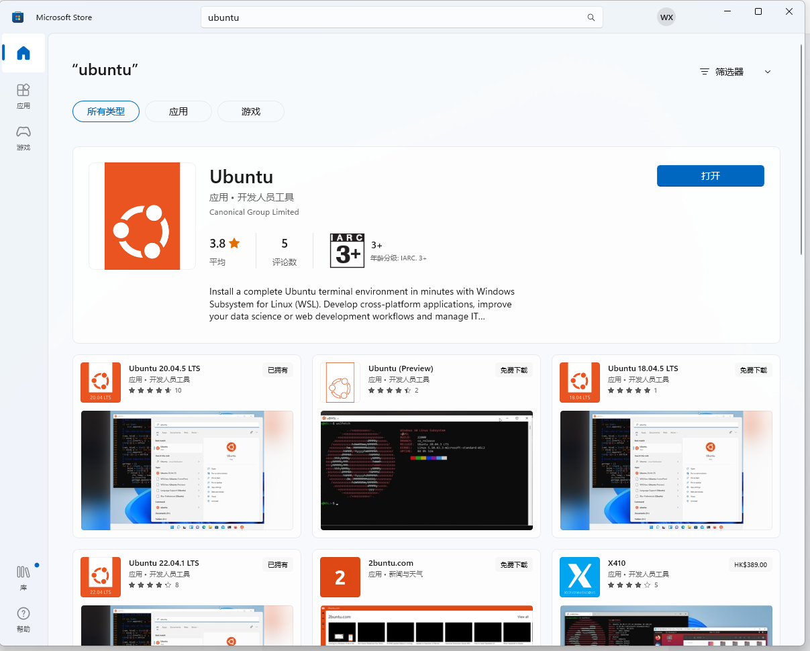Click the vertical scrollbar of results
Screen dimensions: 810x651
[801, 149]
